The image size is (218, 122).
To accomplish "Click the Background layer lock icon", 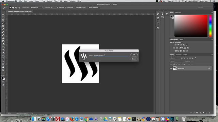I will (209, 68).
